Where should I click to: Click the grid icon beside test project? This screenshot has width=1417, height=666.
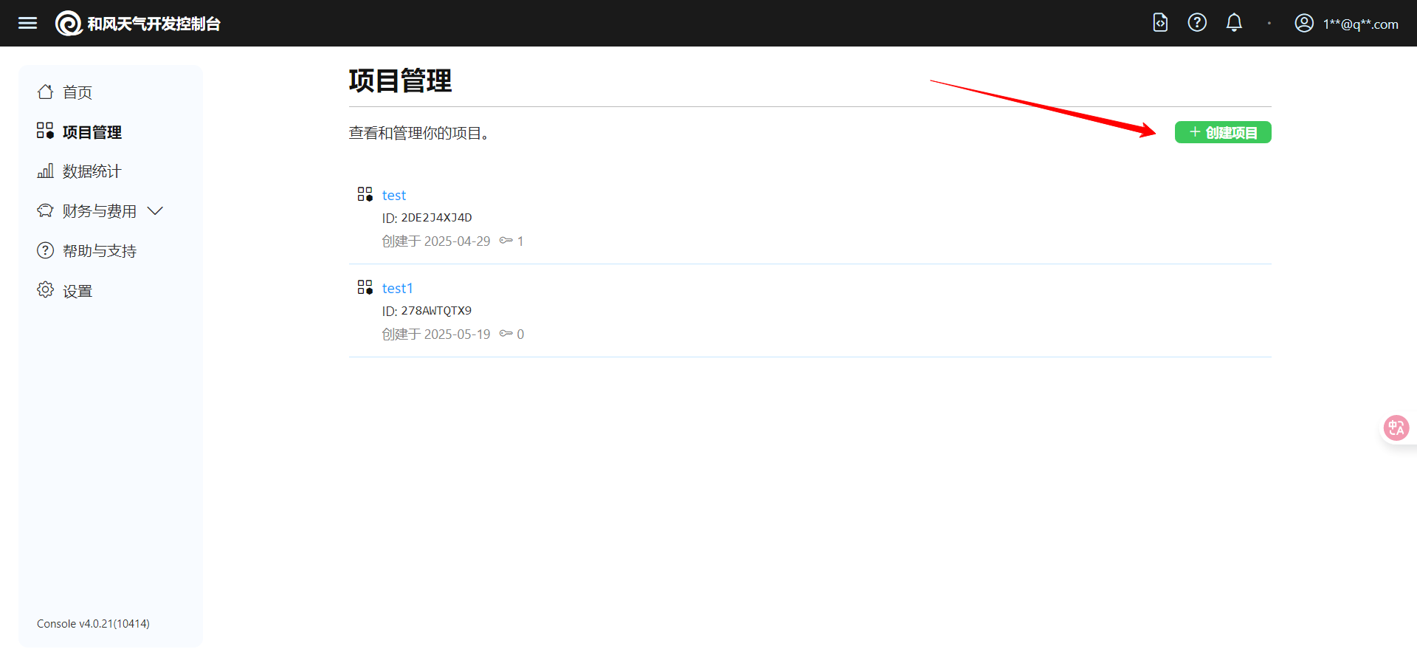365,194
